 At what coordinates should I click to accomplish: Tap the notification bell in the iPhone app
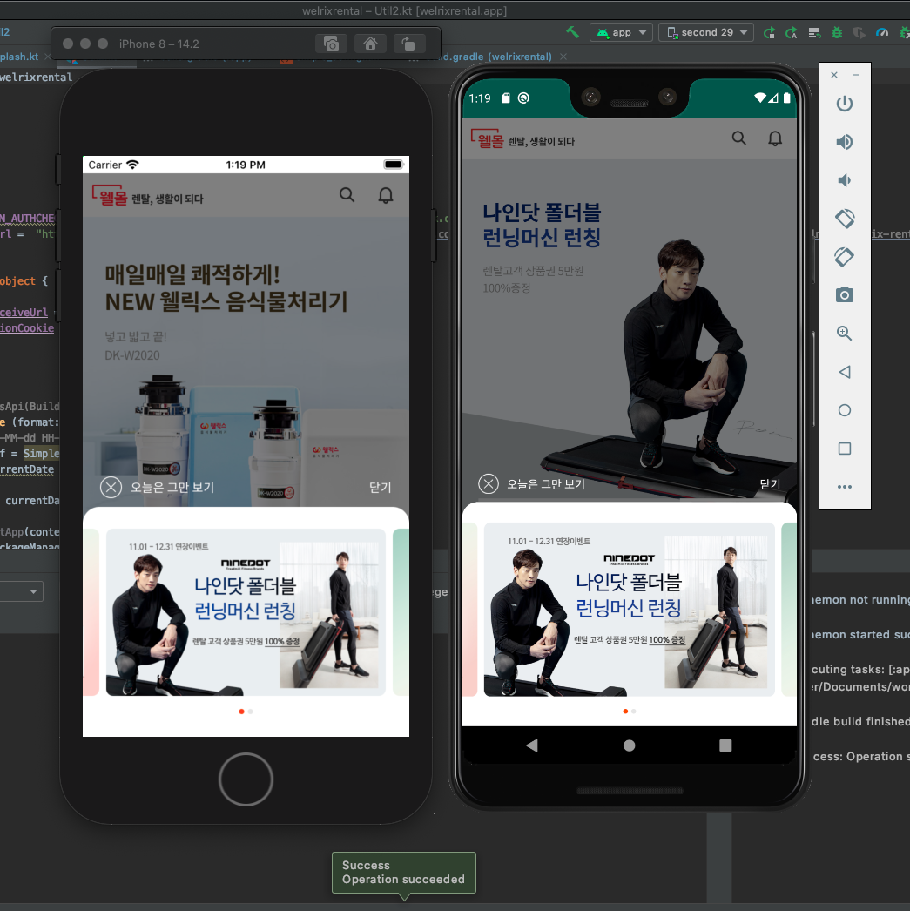386,195
